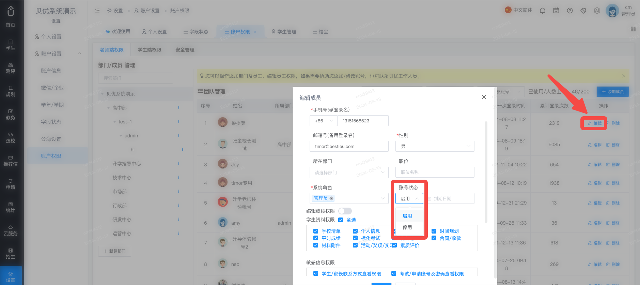Toggle the 编辑成绩权限 switch

pos(345,211)
